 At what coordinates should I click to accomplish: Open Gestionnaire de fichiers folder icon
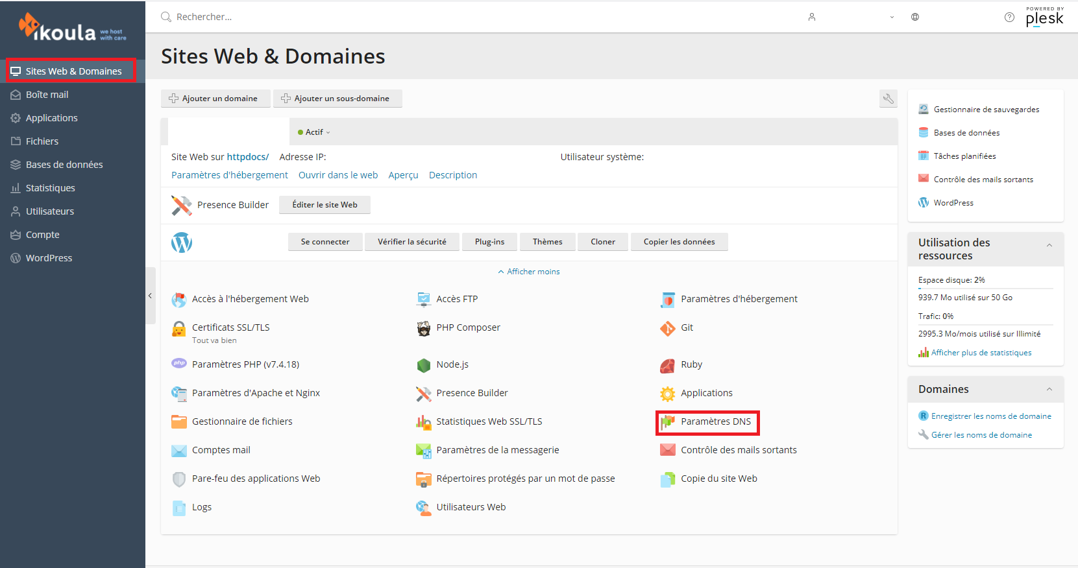pos(179,421)
